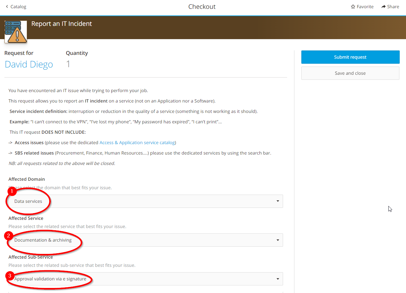This screenshot has width=406, height=293.
Task: Click the Approval validation via e signature value
Action: pyautogui.click(x=50, y=279)
